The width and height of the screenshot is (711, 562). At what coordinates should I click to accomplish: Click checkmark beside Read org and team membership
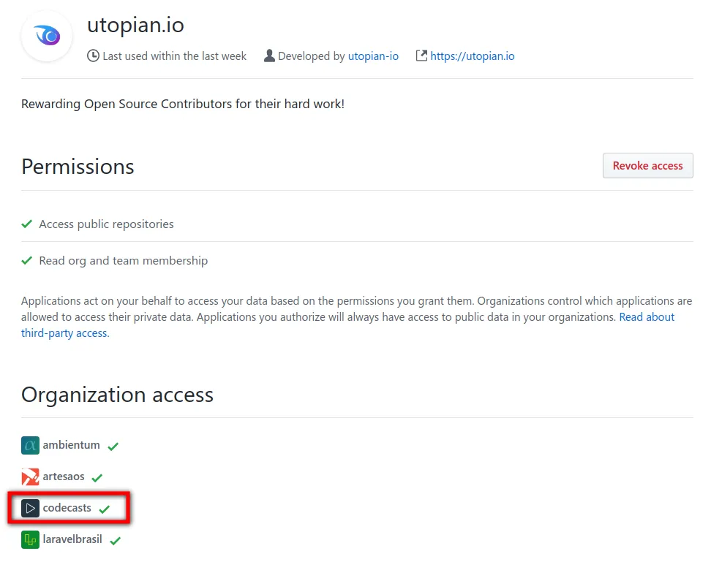(x=27, y=260)
